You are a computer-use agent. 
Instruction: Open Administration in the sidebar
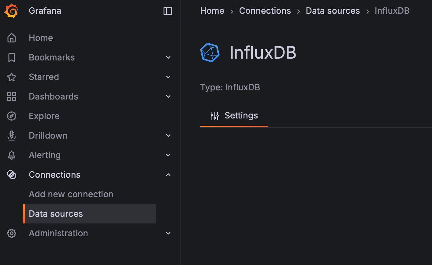click(58, 233)
